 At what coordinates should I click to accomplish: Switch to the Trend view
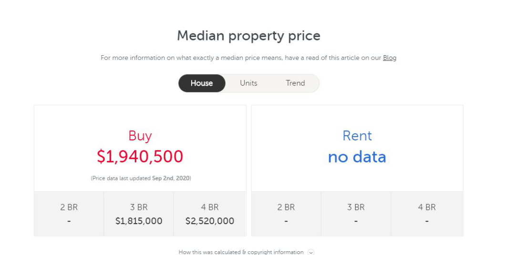coord(295,83)
